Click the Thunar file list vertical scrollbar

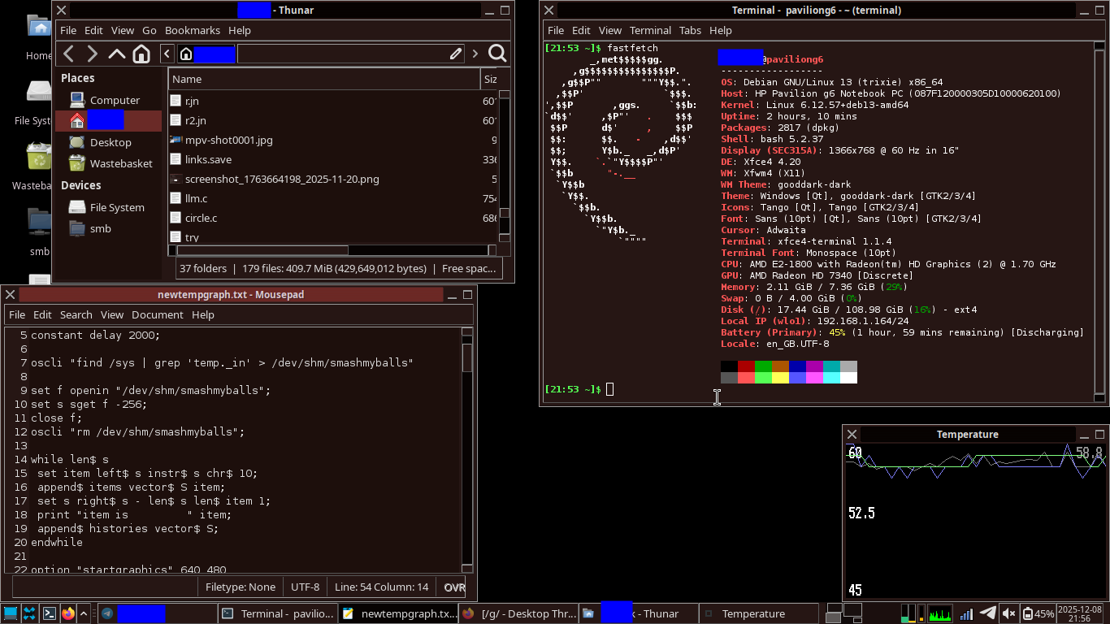pos(505,167)
